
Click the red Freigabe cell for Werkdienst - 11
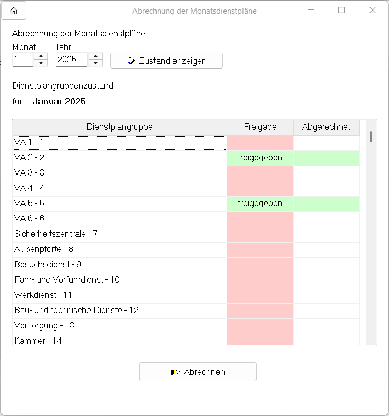coord(260,295)
